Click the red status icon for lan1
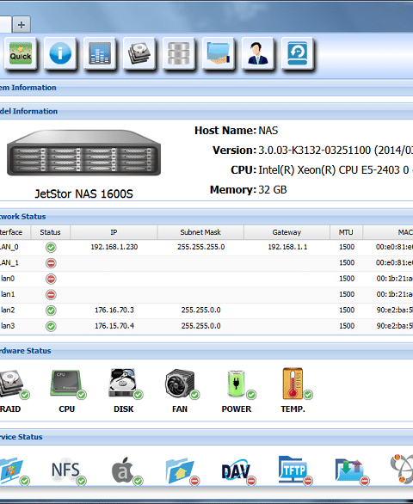The width and height of the screenshot is (413, 504). click(51, 295)
